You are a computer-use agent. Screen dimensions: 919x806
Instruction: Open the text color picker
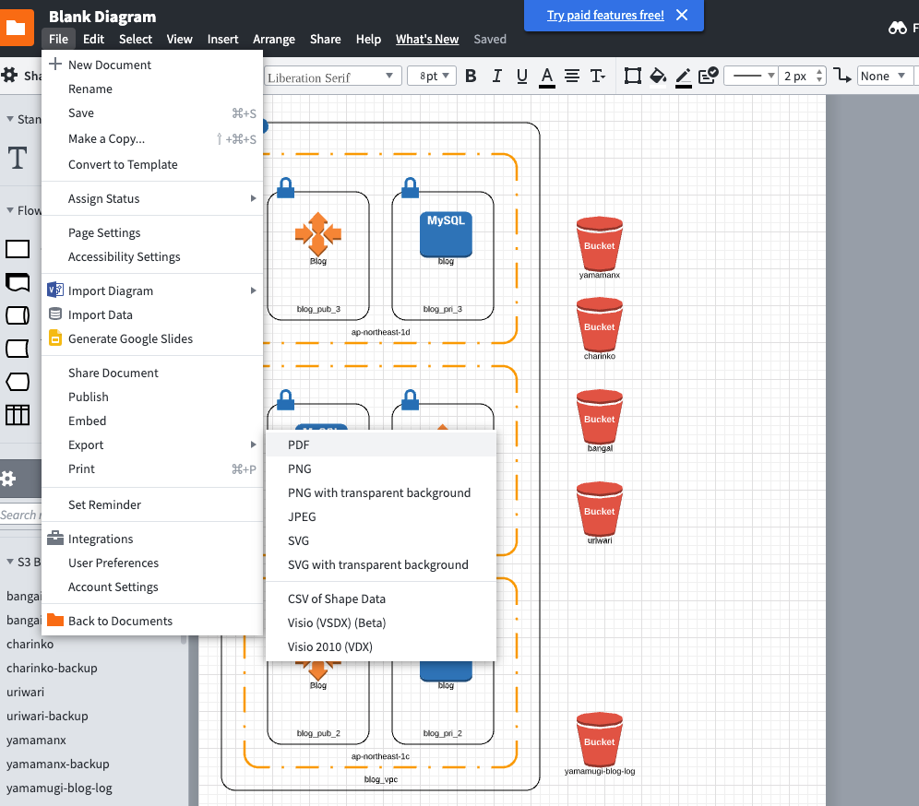tap(547, 77)
